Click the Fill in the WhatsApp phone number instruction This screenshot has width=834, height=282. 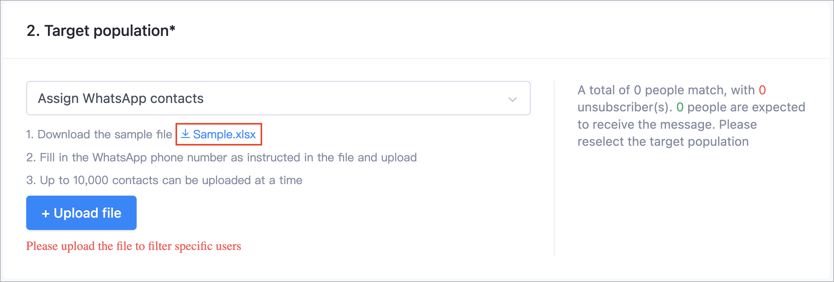[x=221, y=157]
